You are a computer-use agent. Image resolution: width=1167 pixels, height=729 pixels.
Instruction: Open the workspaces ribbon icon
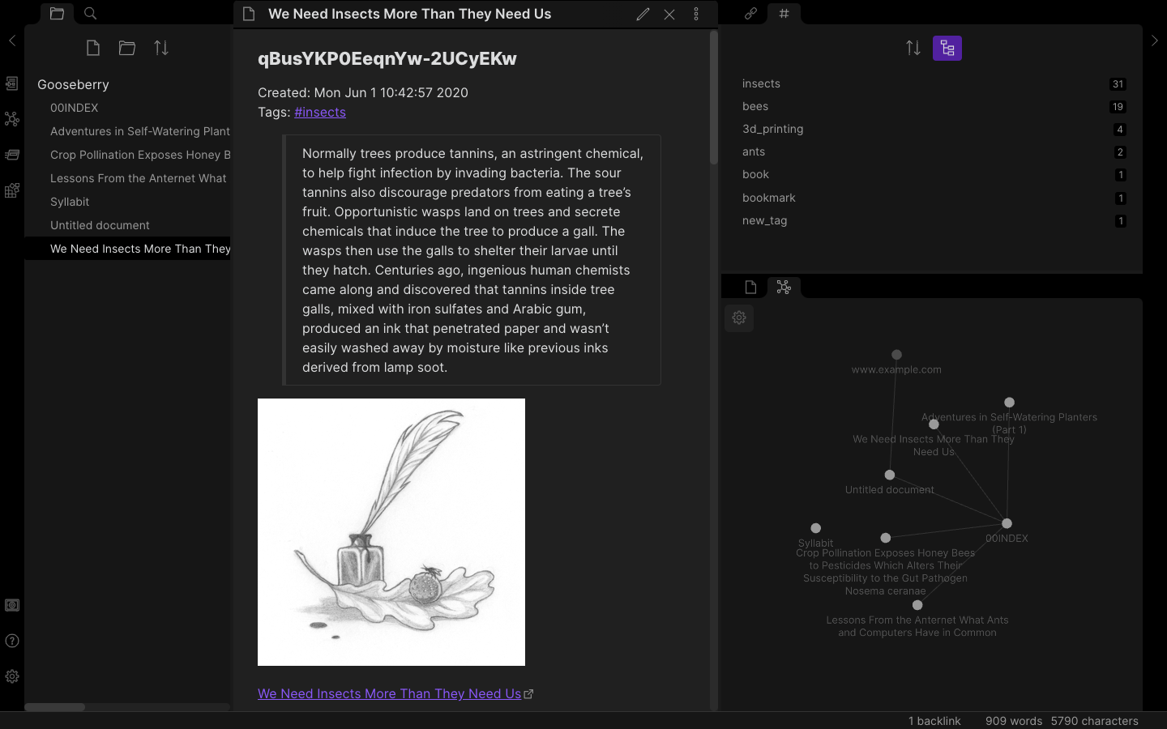[x=11, y=190]
